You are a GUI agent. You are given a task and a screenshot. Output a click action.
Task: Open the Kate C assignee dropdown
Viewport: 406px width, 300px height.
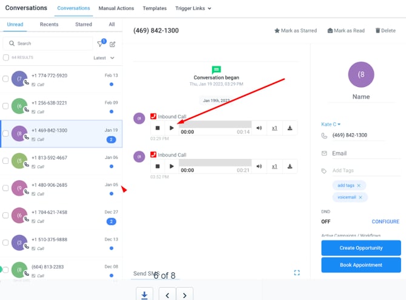tap(331, 125)
